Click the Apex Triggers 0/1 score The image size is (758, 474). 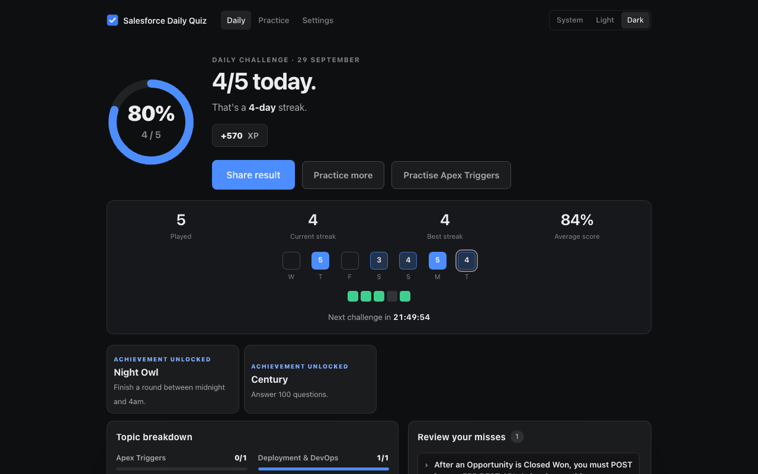(x=240, y=458)
